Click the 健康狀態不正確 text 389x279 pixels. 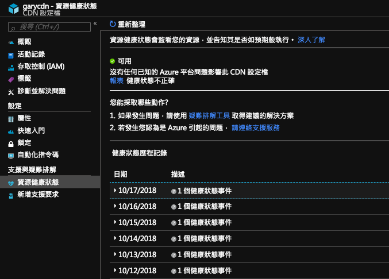coord(151,81)
